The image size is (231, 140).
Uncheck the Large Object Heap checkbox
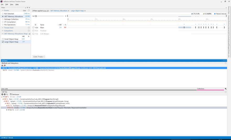tap(3, 42)
